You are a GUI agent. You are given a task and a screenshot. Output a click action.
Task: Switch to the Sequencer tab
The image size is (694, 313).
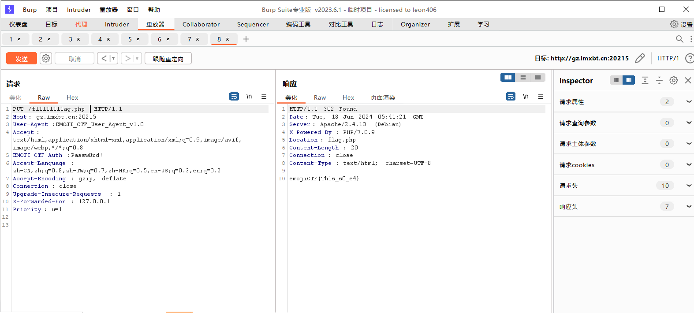[x=253, y=24]
